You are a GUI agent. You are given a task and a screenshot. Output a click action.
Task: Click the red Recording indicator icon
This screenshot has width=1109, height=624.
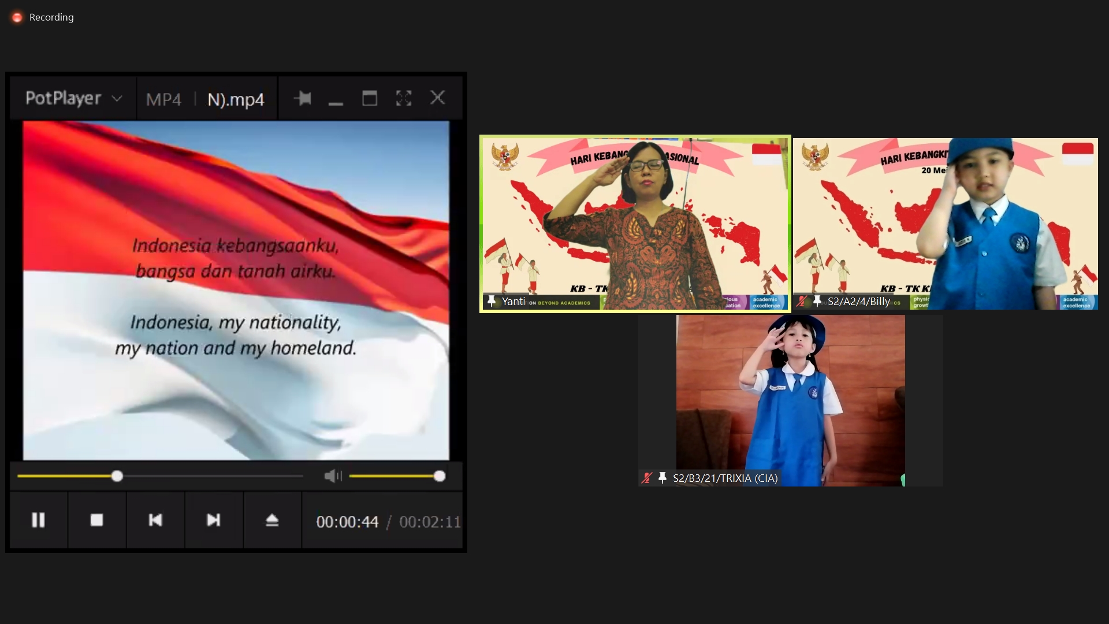pos(17,17)
